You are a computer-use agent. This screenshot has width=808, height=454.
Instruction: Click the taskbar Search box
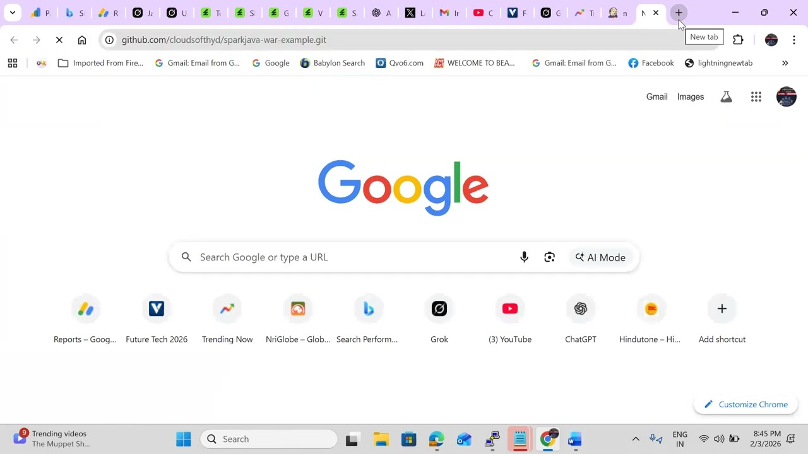[x=269, y=439]
